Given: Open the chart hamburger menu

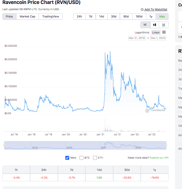Looking at the screenshot, I should click(x=164, y=32).
